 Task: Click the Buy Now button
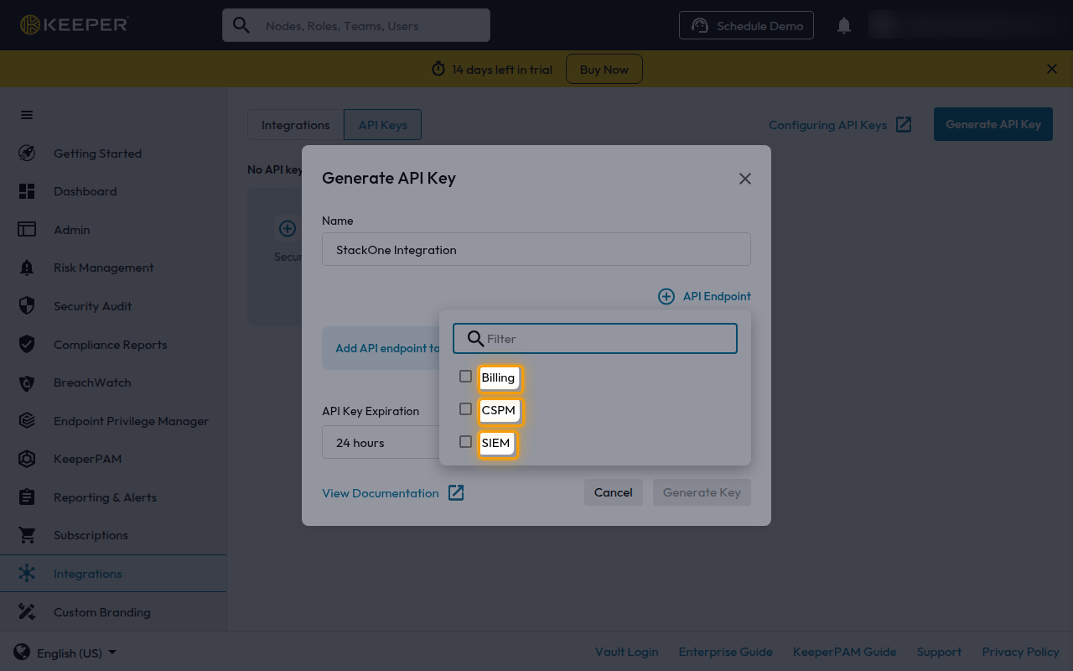click(604, 69)
